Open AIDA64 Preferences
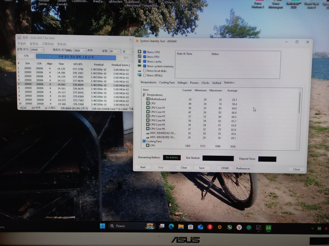The height and width of the screenshot is (246, 329). [243, 169]
